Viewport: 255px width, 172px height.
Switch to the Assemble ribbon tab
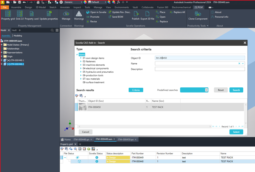coord(16,7)
